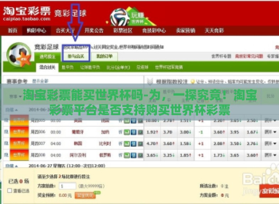Click the red submit button at bottom right
The width and height of the screenshot is (279, 204).
tap(269, 191)
